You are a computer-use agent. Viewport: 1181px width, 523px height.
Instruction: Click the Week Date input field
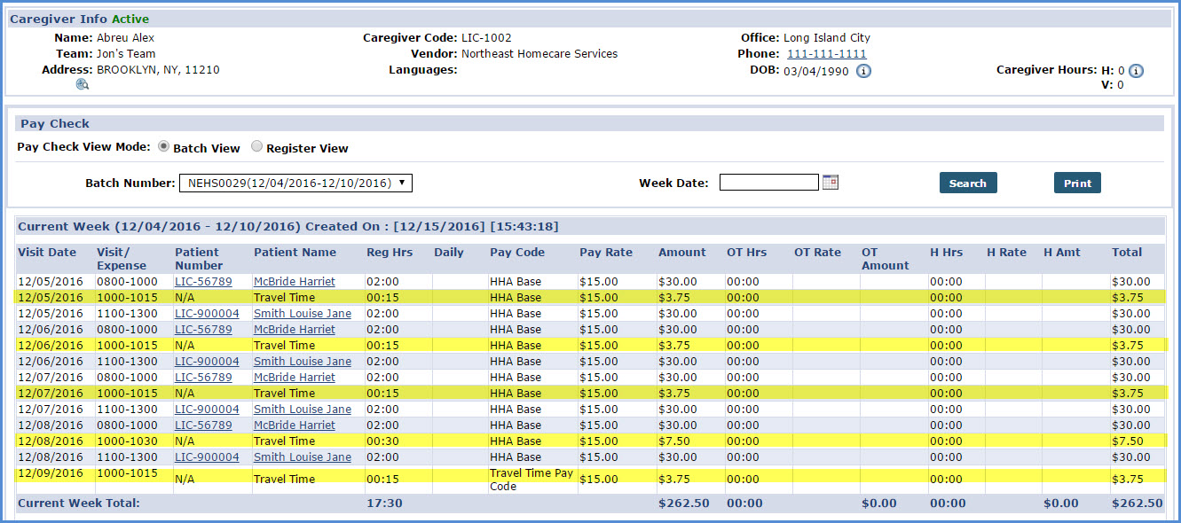coord(769,183)
